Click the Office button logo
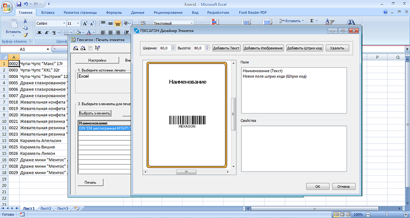 point(8,8)
